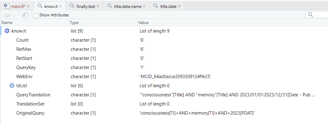
Task: Switch to the title.date.name tab
Action: 128,6
